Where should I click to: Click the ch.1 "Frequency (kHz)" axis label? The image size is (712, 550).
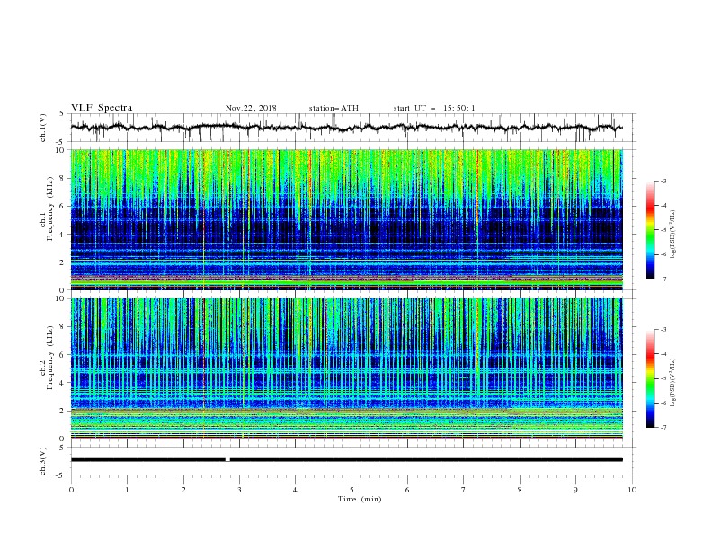point(50,208)
